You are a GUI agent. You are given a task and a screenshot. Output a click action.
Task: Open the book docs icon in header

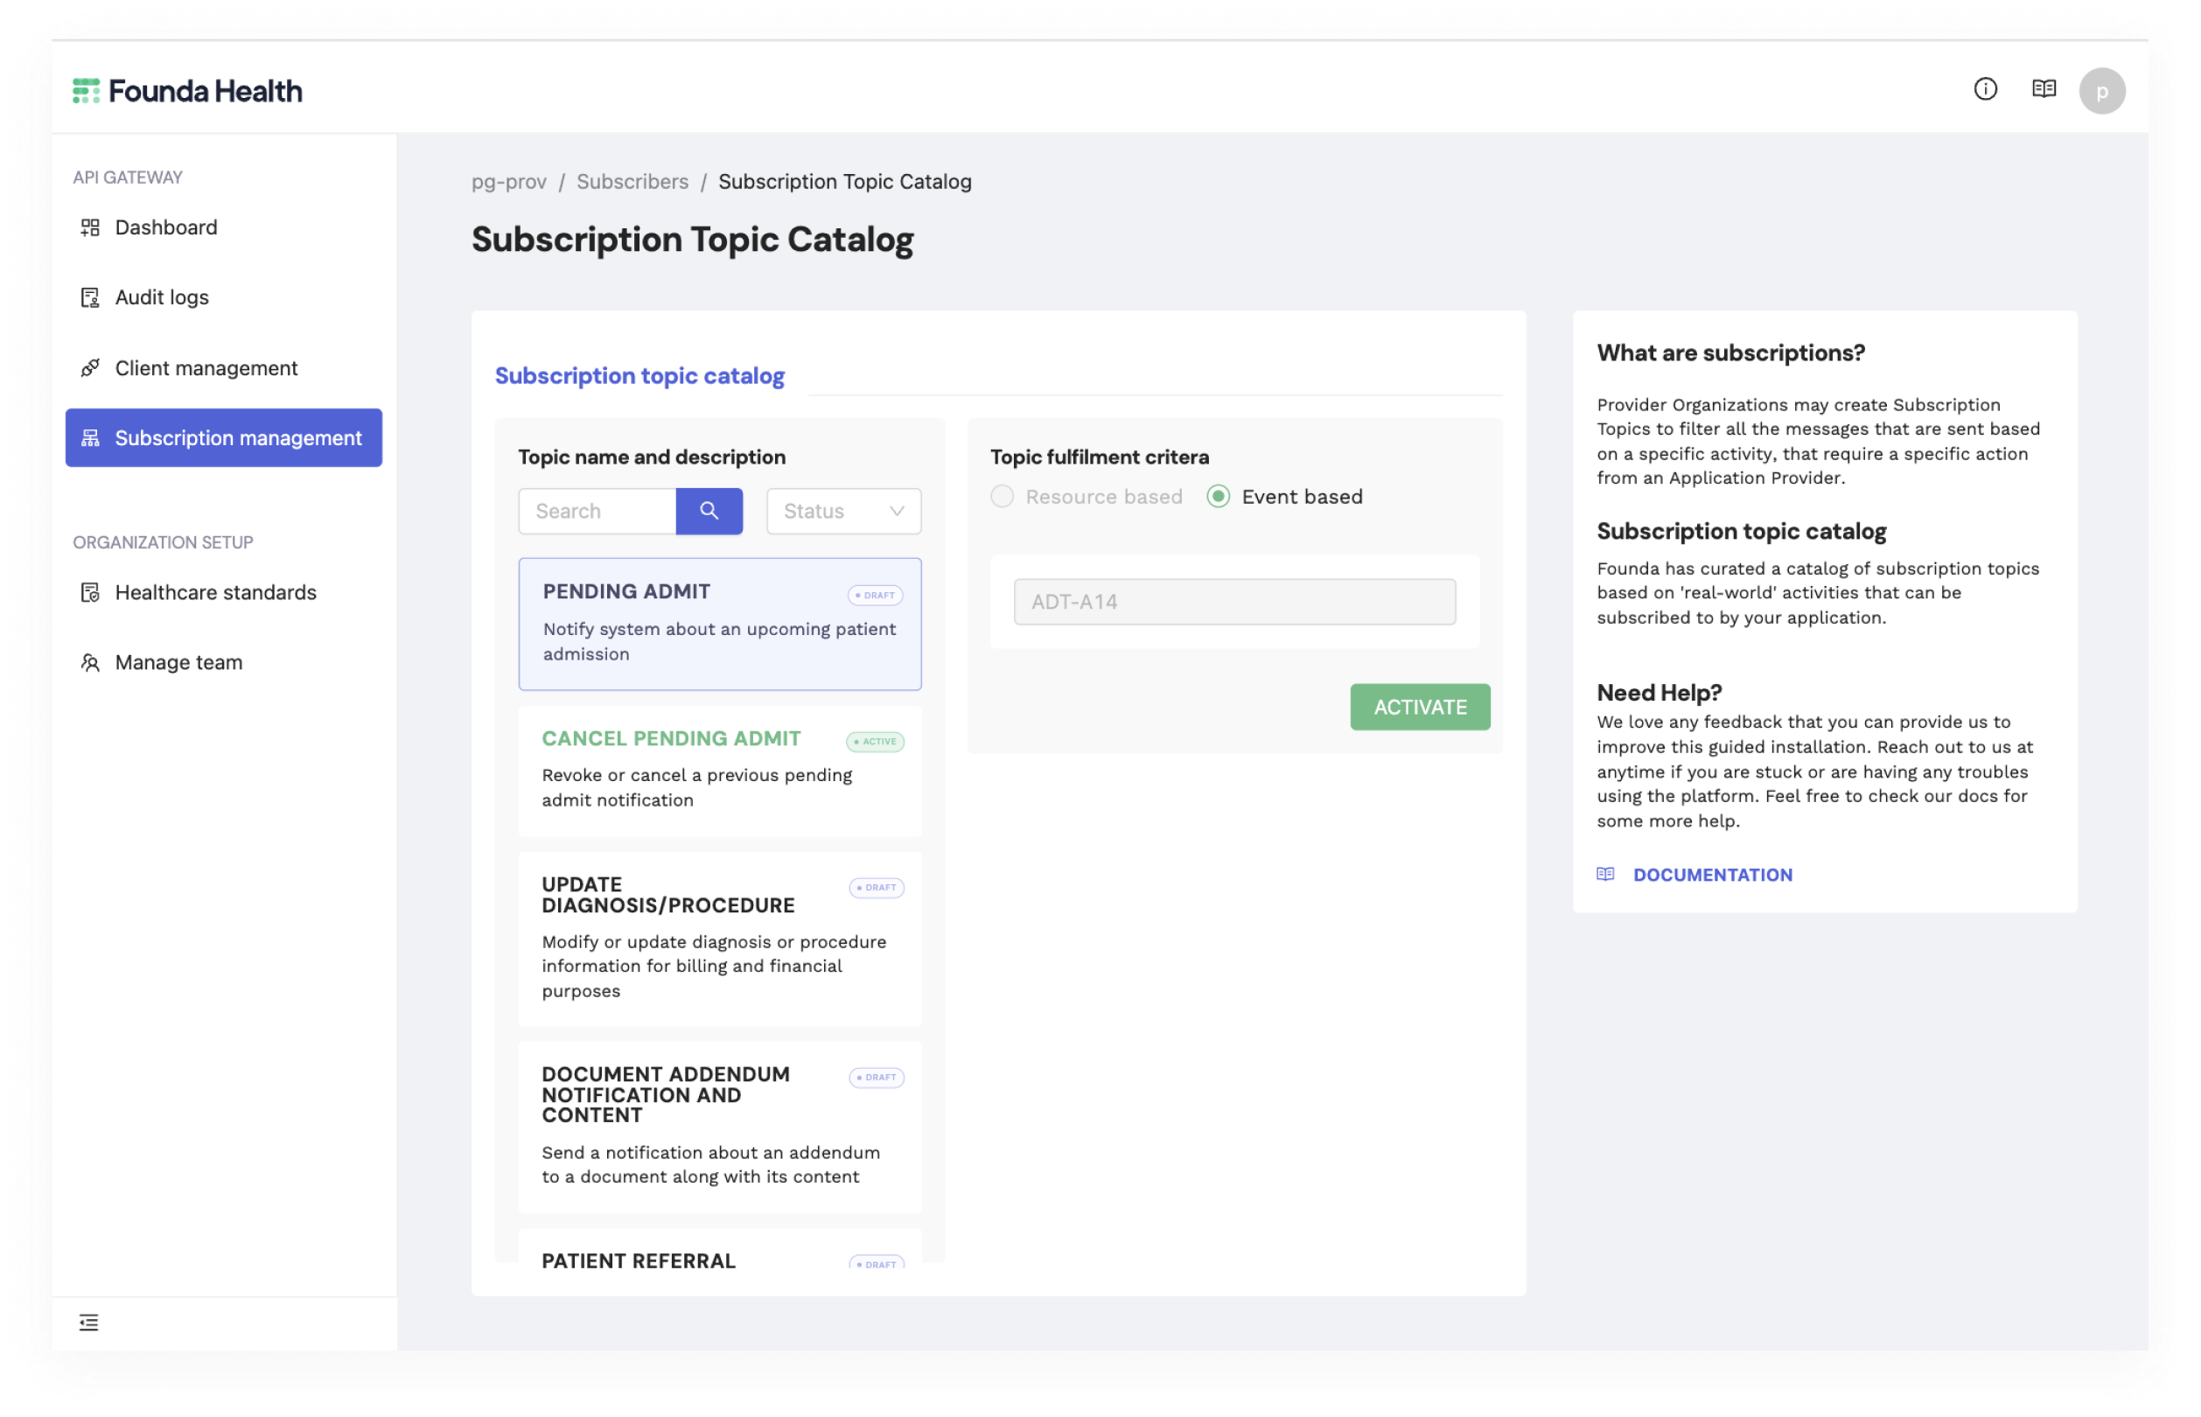click(x=2044, y=88)
